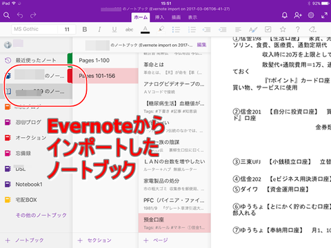Open the オークション notebook
The height and width of the screenshot is (248, 331).
coord(36,138)
